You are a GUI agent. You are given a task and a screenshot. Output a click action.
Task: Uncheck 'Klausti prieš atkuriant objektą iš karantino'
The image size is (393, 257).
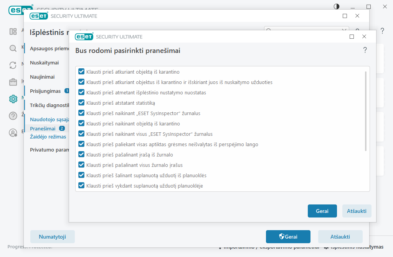pyautogui.click(x=81, y=72)
